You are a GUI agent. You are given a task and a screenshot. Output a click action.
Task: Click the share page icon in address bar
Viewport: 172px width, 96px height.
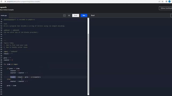pos(159,2)
